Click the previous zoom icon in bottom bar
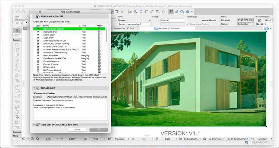The width and height of the screenshot is (279, 148). coord(24,139)
